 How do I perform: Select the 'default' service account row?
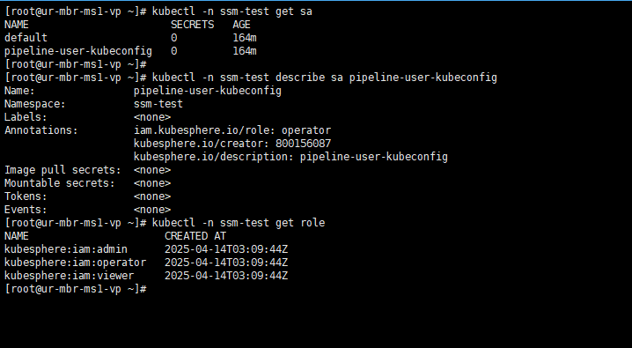[130, 38]
